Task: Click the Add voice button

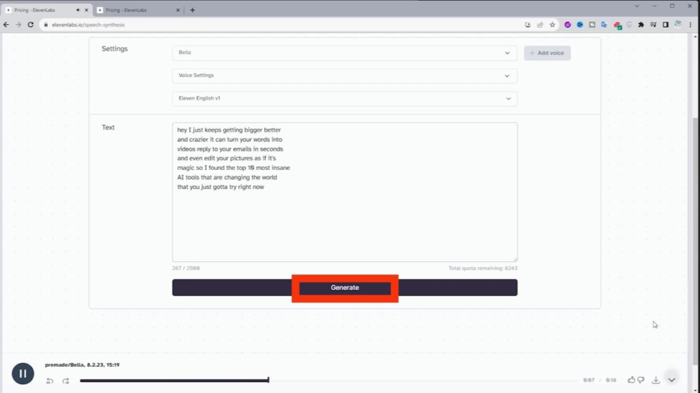Action: (547, 53)
